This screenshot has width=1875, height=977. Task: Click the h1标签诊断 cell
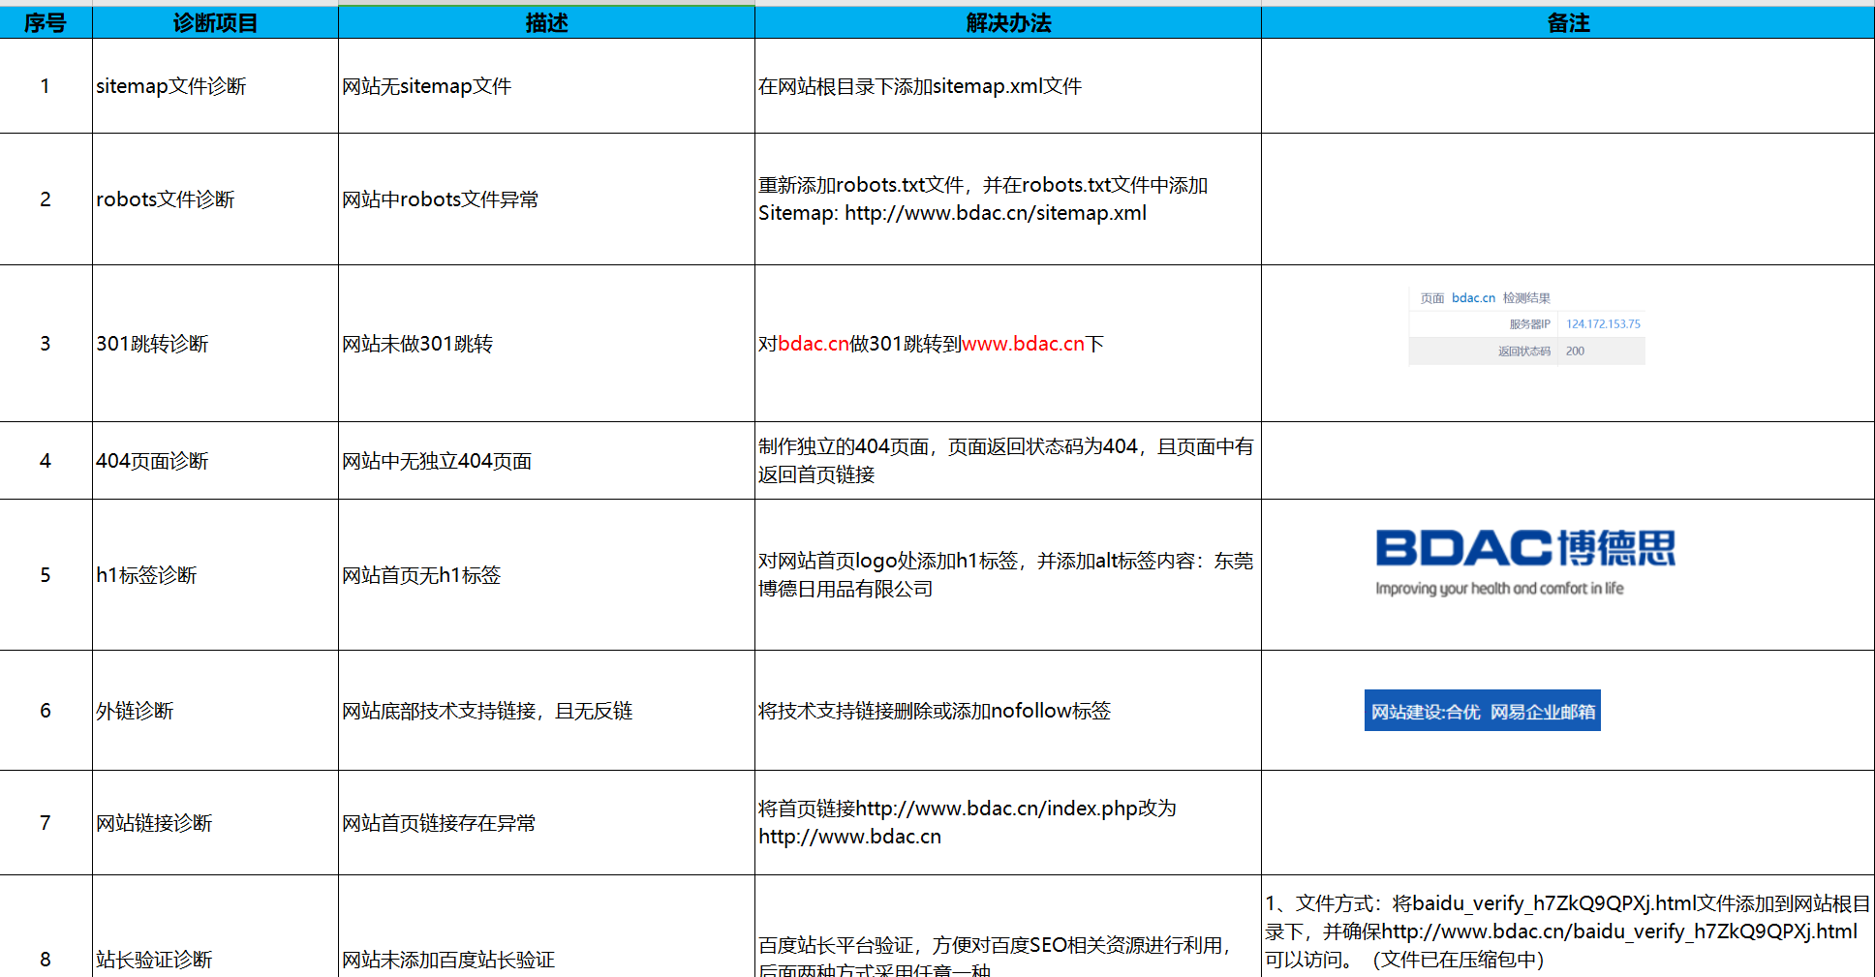tap(215, 575)
